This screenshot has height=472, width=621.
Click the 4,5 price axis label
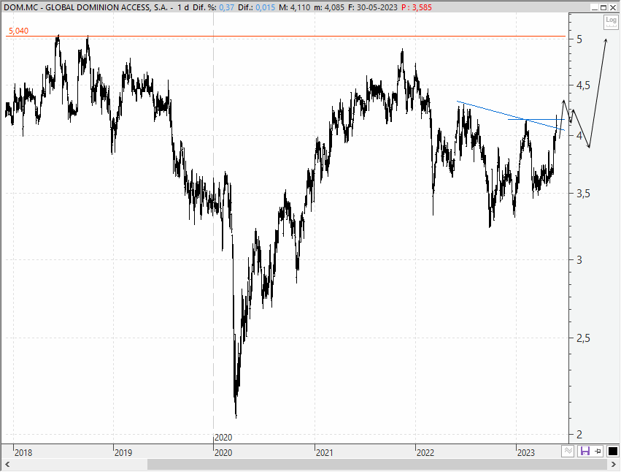click(x=583, y=85)
